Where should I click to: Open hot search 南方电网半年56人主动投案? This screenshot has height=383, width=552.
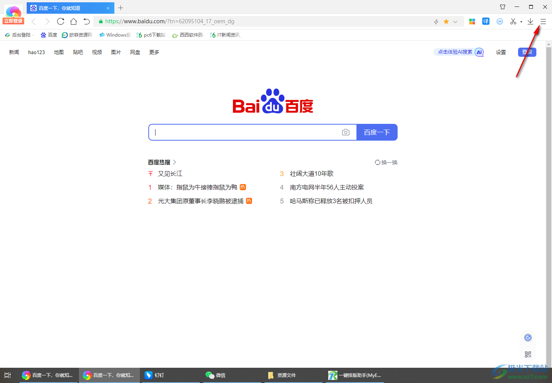[327, 187]
